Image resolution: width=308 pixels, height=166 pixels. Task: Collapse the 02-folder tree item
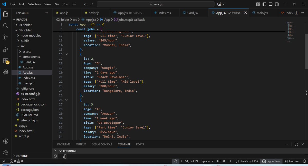point(17,30)
